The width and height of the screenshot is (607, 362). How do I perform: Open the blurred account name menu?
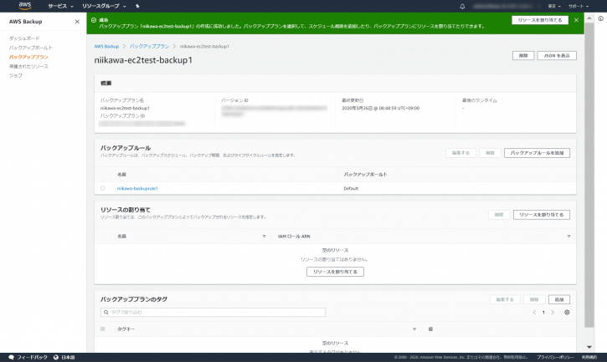click(x=507, y=6)
